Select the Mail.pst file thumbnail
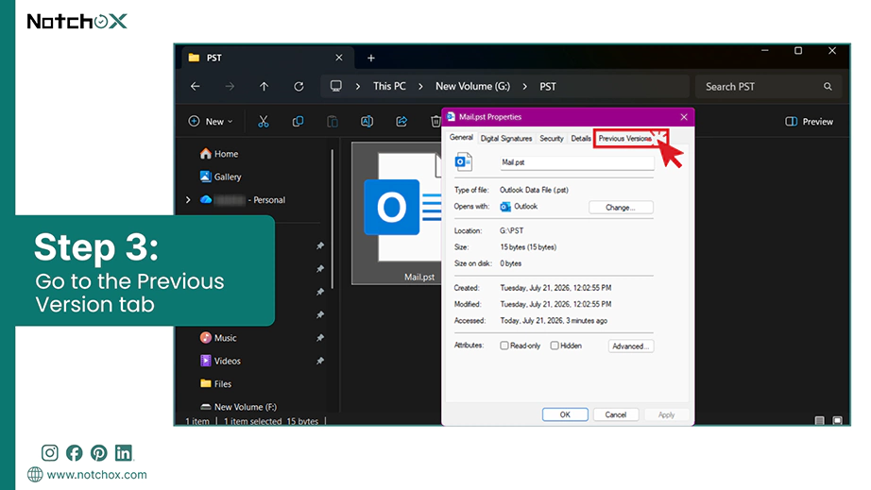 (x=397, y=213)
